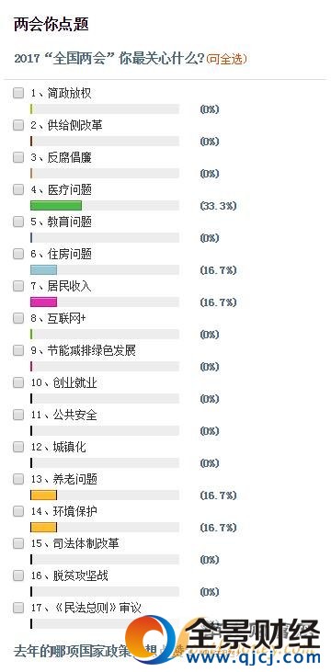Image resolution: width=331 pixels, height=672 pixels.
Task: Tick the 脱贫攻坚战 checkbox
Action: [18, 575]
